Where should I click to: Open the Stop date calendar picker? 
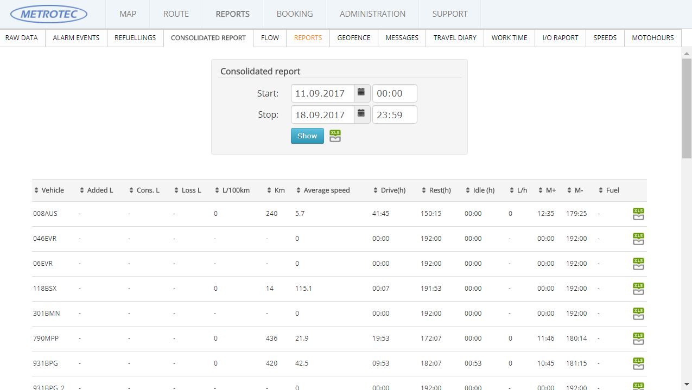coord(361,114)
